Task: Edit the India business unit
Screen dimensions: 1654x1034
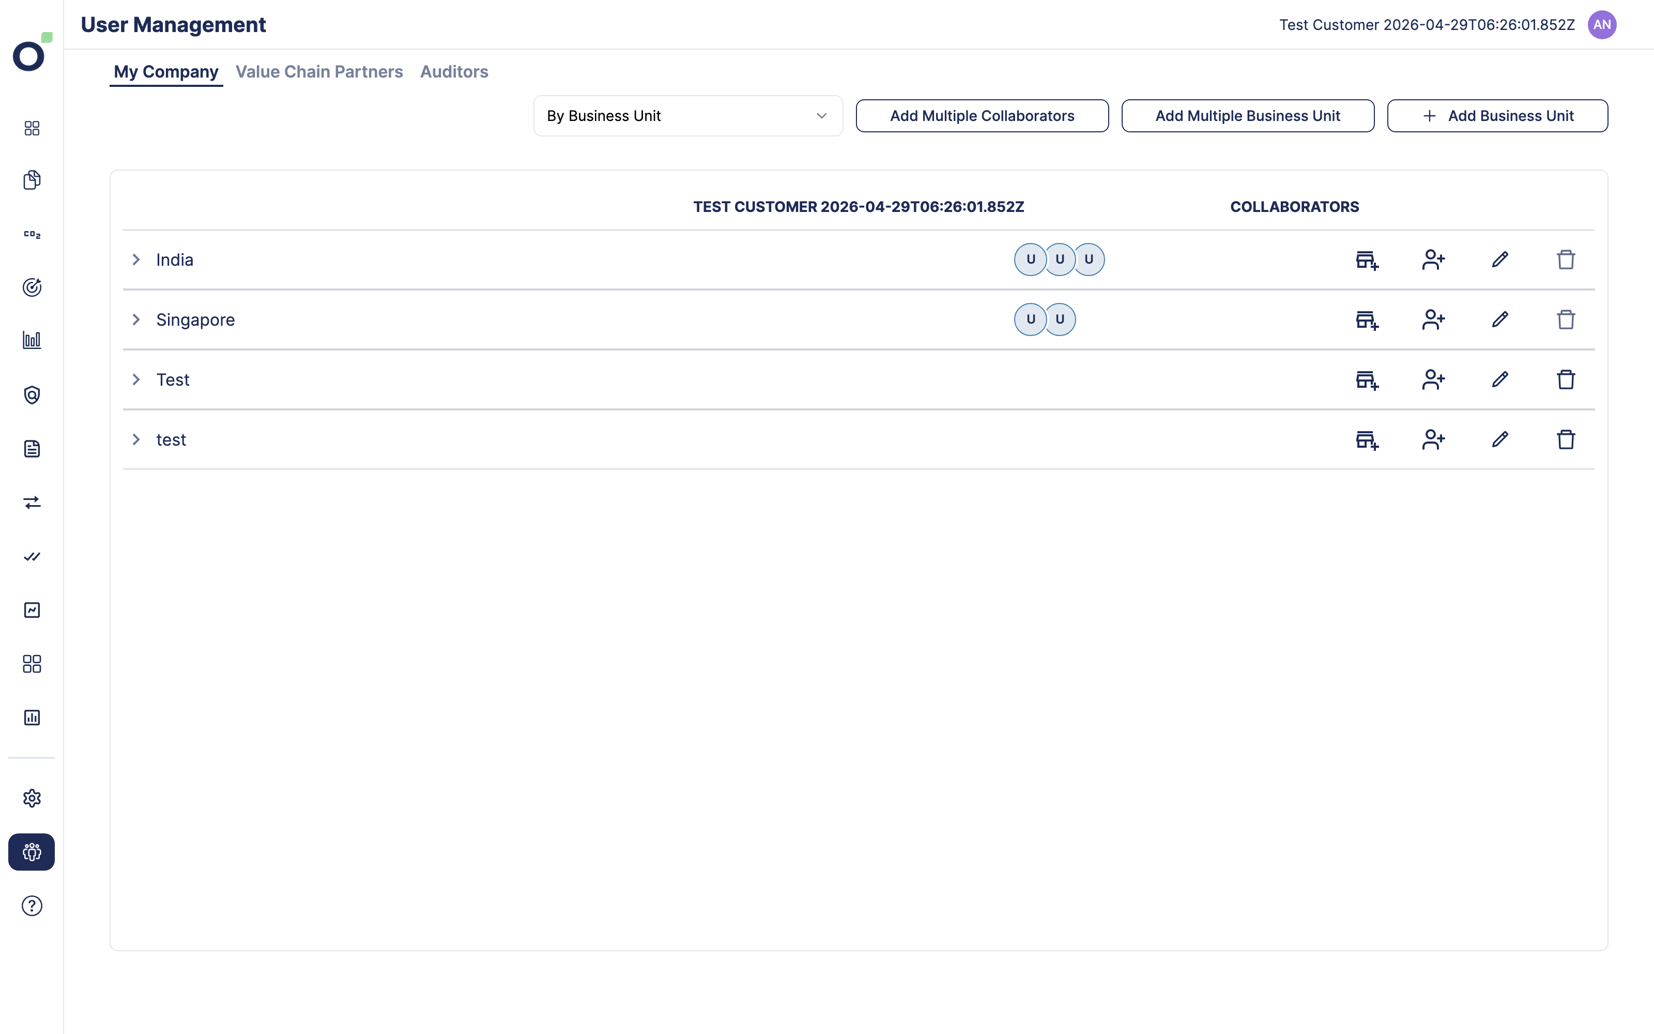Action: (1499, 260)
